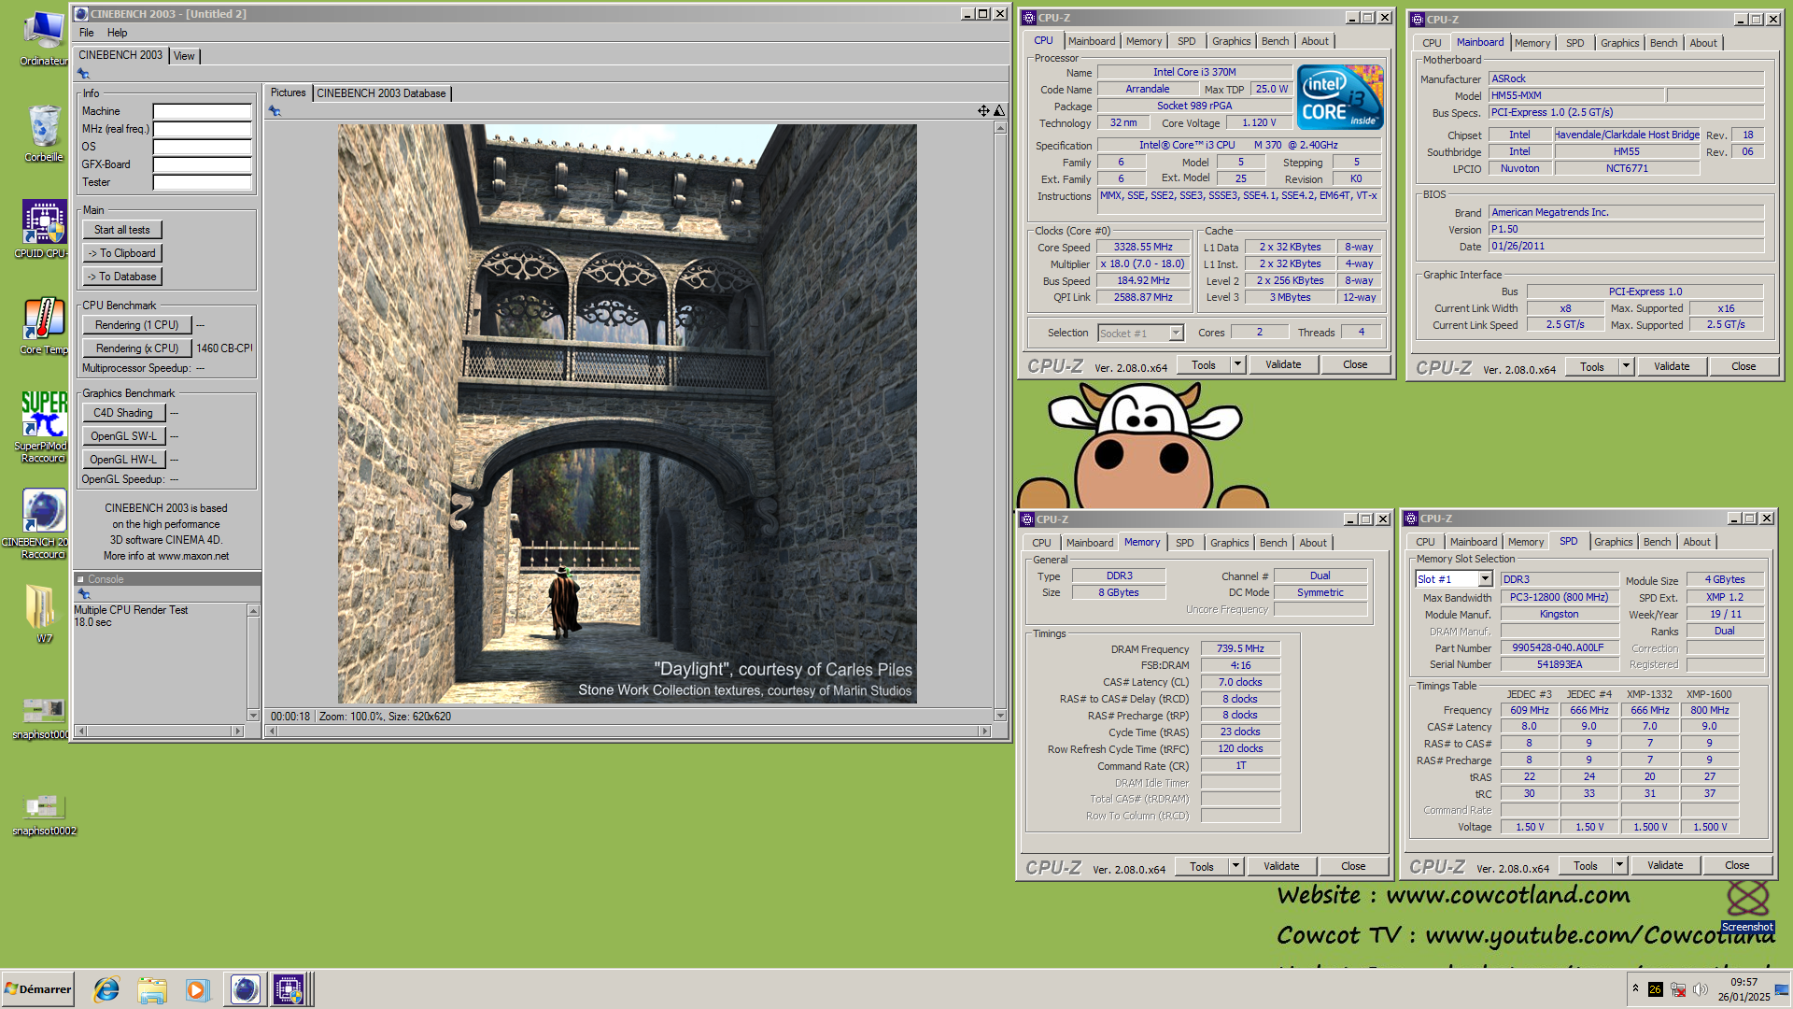The height and width of the screenshot is (1009, 1793).
Task: Switch to the View tab in CINEBENCH
Action: [184, 56]
